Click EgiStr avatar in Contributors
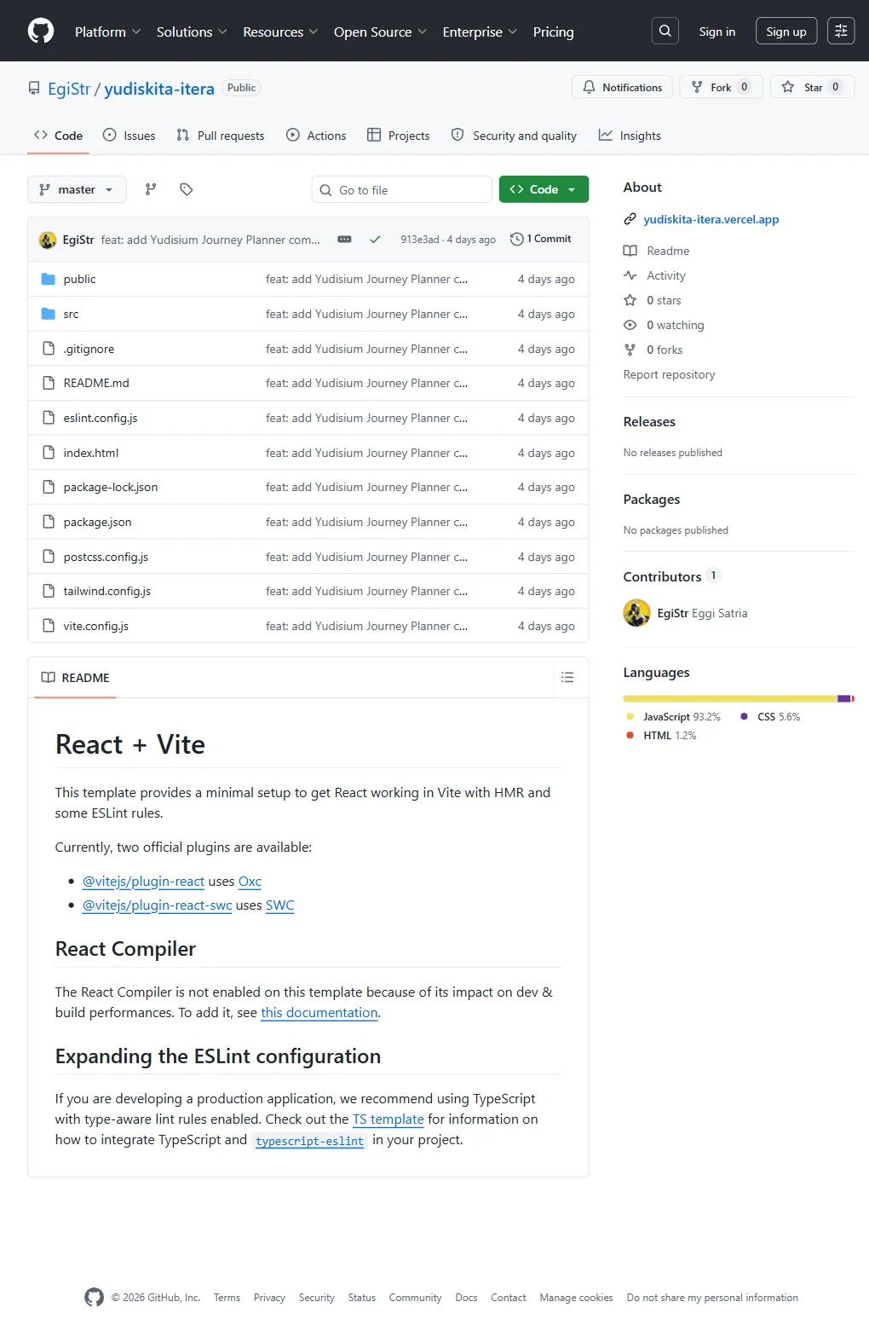Screen dimensions: 869x1342 [636, 613]
